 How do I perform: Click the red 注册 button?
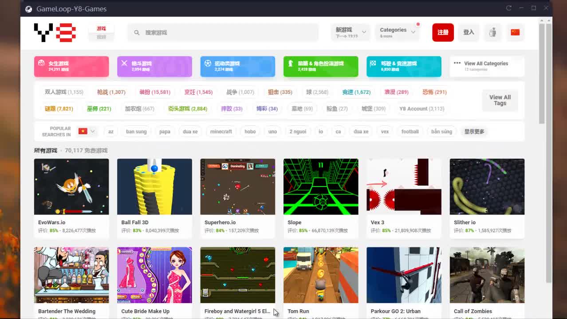point(443,32)
